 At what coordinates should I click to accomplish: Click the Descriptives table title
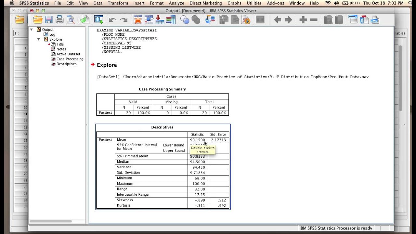click(162, 127)
